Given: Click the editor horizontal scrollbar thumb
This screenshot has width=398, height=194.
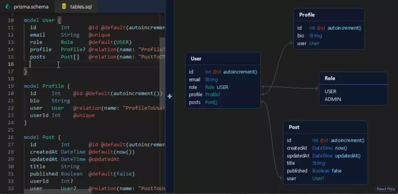Looking at the screenshot, I should 58,191.
